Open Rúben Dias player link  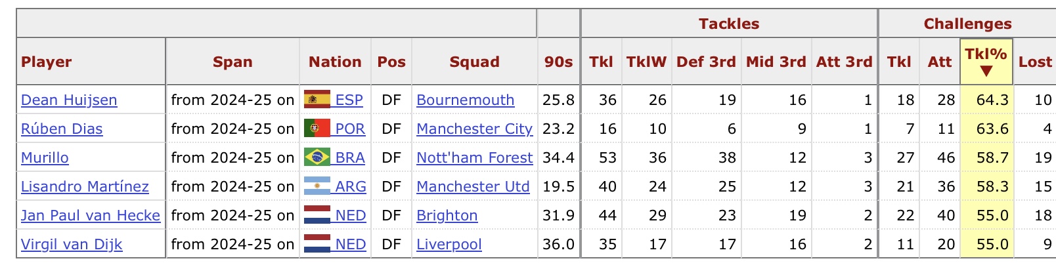(x=62, y=129)
